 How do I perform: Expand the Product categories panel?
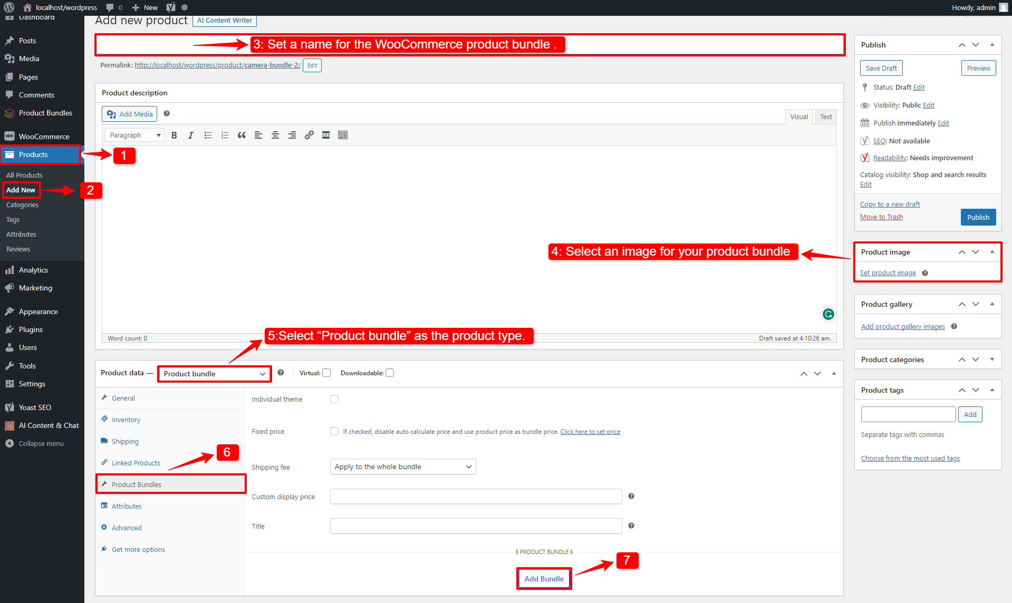point(992,359)
